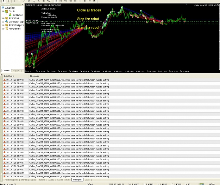
Task: Switch chart to M30 timeframe
Action: tap(70, 1)
